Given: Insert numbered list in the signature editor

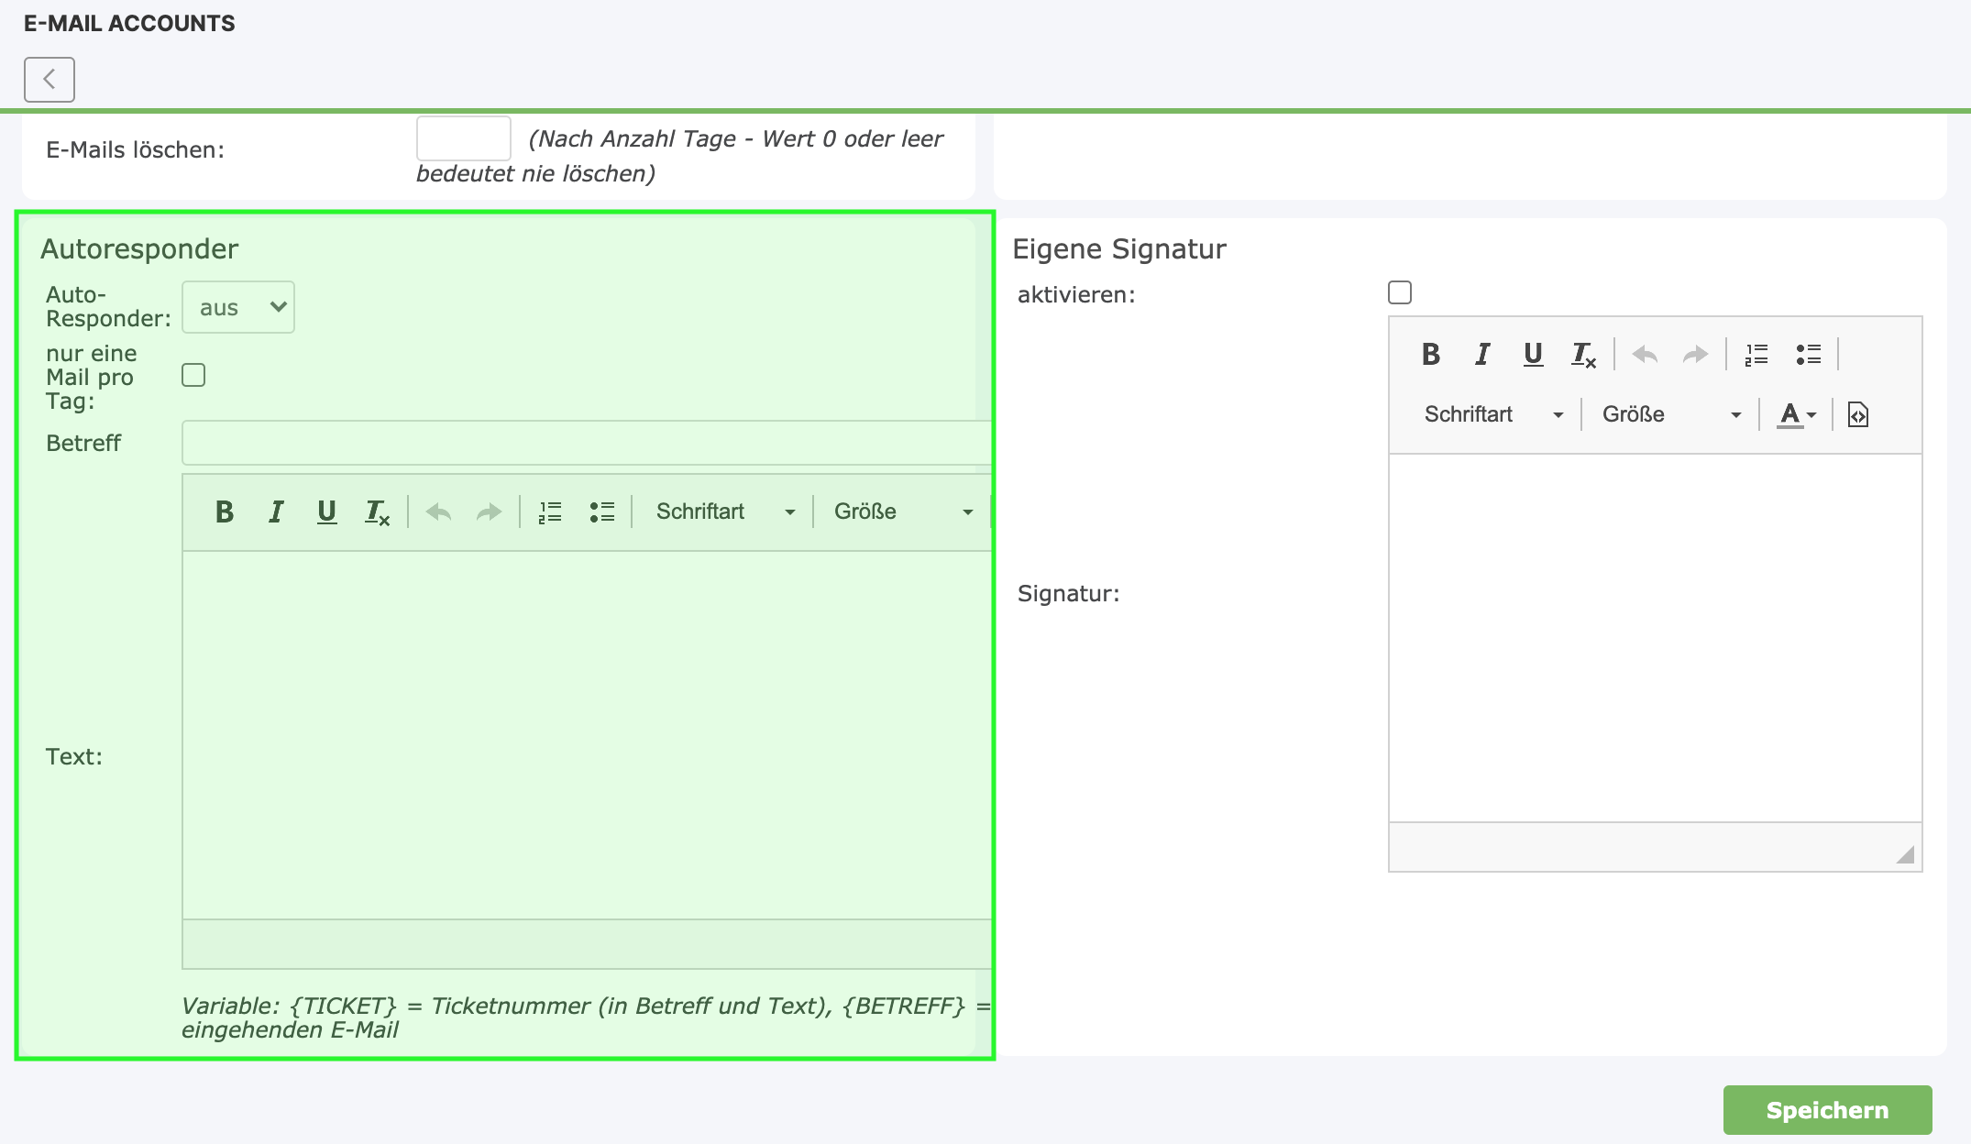Looking at the screenshot, I should click(x=1756, y=354).
